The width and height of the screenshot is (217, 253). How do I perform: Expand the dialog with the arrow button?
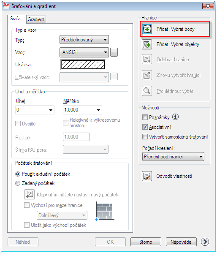(x=205, y=242)
